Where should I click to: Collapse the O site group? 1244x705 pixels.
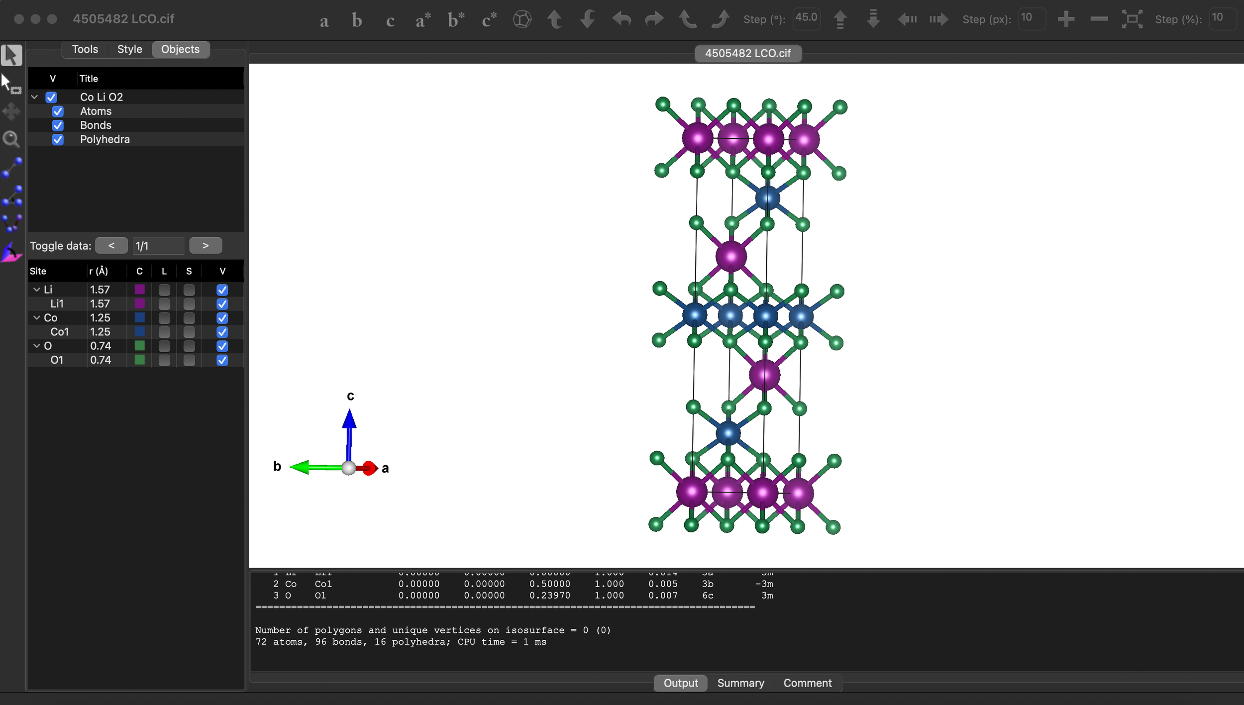36,346
